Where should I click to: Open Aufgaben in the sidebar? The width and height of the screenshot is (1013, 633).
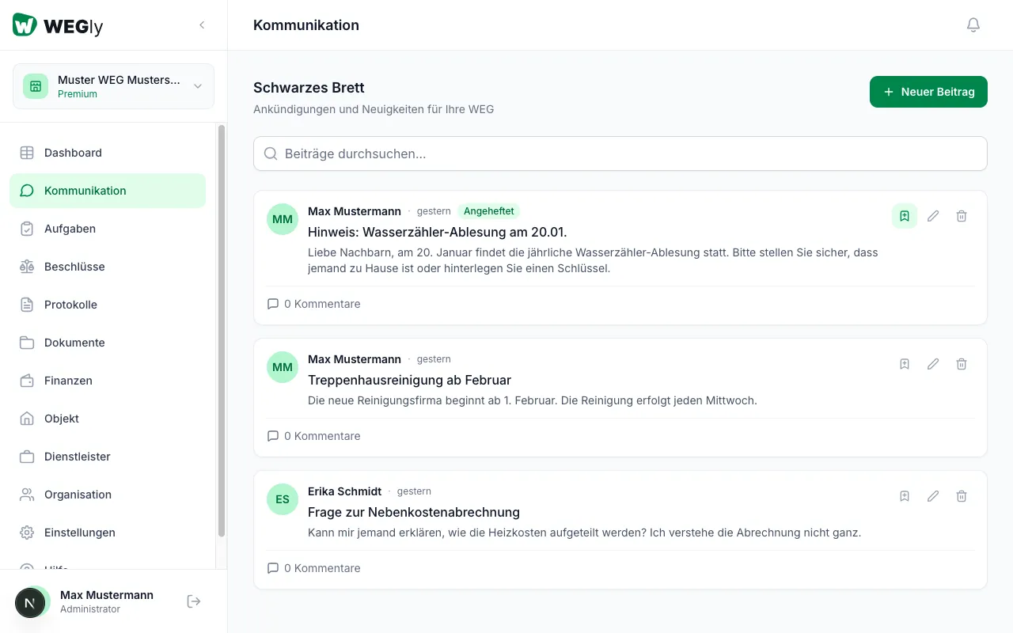(x=70, y=229)
